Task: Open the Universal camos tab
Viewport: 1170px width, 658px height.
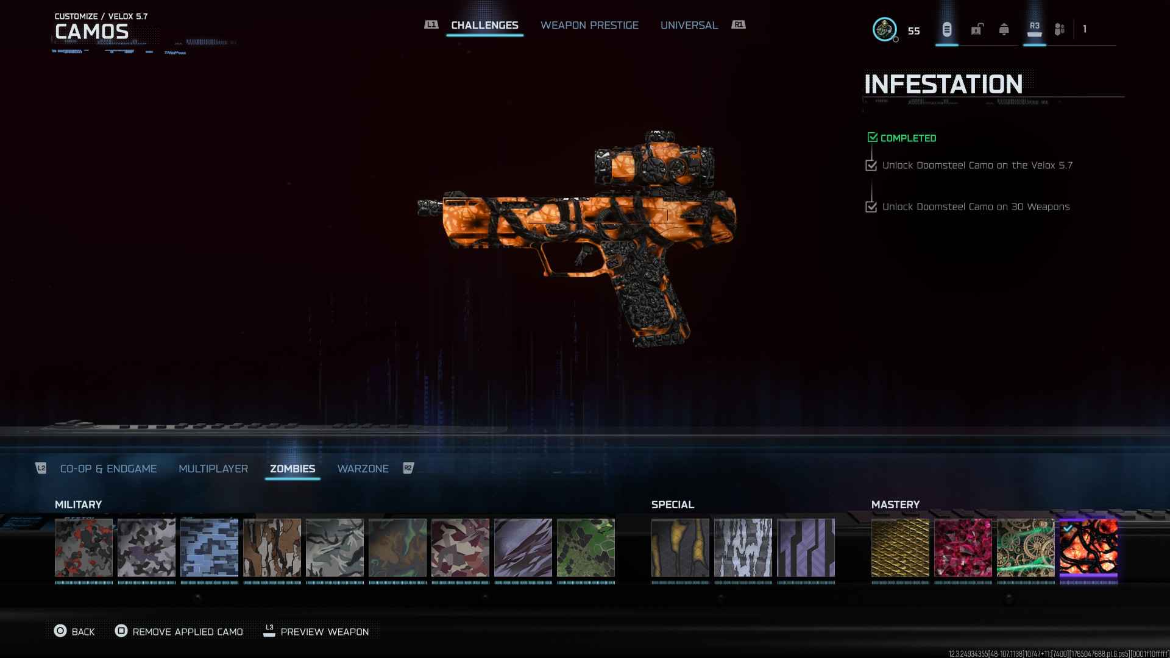Action: click(x=689, y=25)
